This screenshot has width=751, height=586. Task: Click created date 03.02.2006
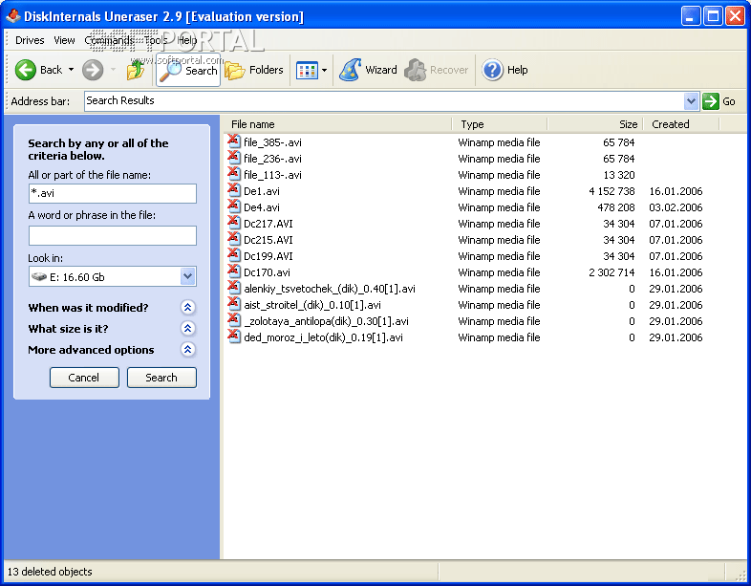pos(676,207)
